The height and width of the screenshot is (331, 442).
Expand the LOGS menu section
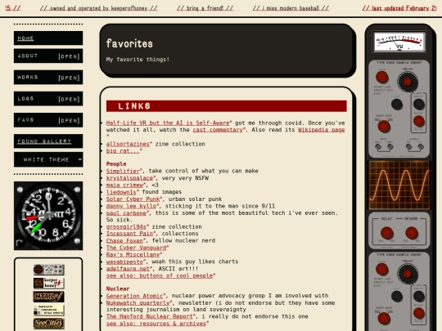tap(48, 99)
